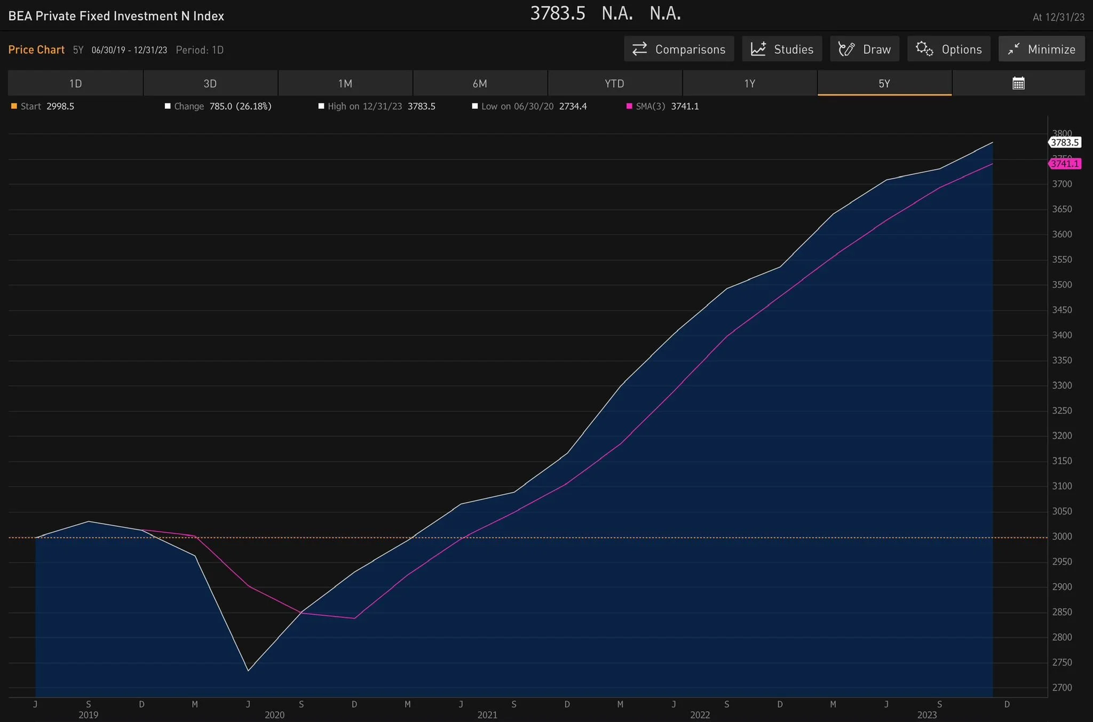Open the calendar date picker icon
Image resolution: width=1093 pixels, height=722 pixels.
coord(1018,83)
